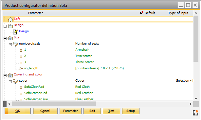Click the Design checklist pencil icon
This screenshot has height=120, width=201.
15,32
